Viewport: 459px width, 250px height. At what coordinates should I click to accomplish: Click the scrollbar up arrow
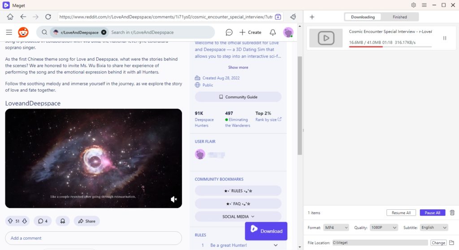299,26
